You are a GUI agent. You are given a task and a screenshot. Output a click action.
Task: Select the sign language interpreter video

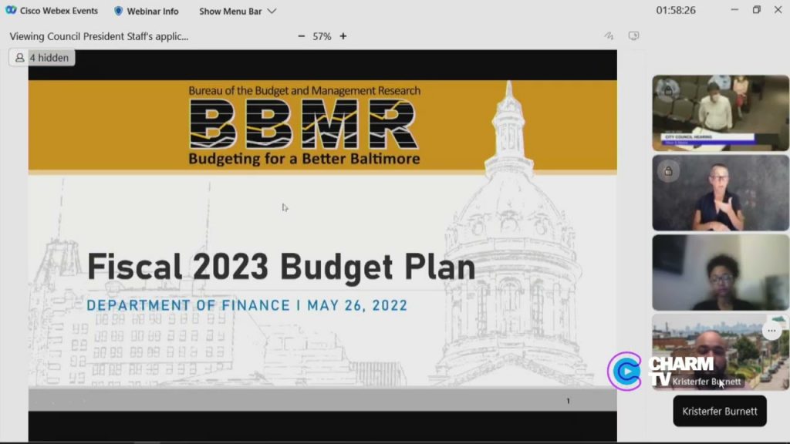click(x=721, y=193)
